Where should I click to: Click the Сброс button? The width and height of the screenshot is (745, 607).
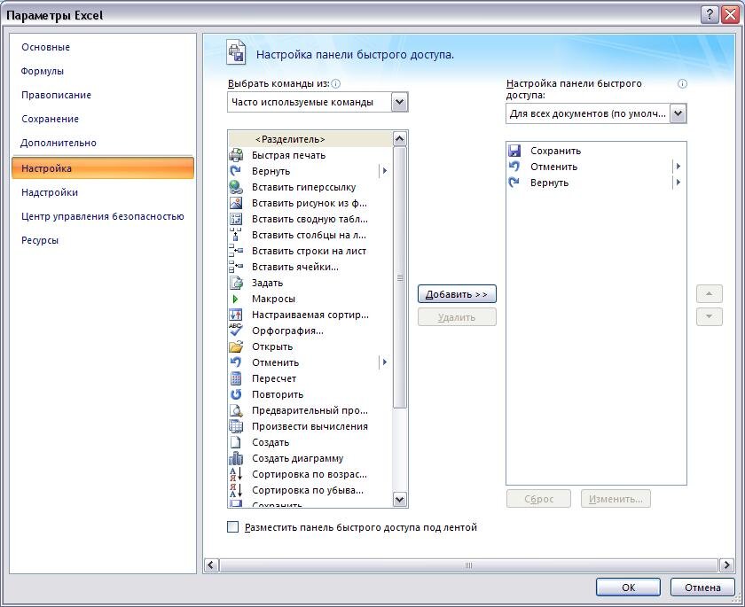coord(539,499)
